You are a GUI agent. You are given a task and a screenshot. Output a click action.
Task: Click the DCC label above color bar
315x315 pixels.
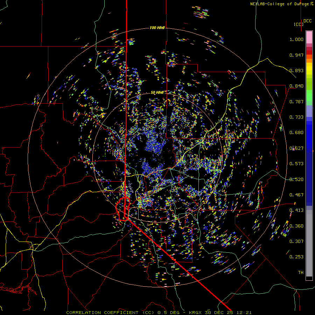click(307, 21)
